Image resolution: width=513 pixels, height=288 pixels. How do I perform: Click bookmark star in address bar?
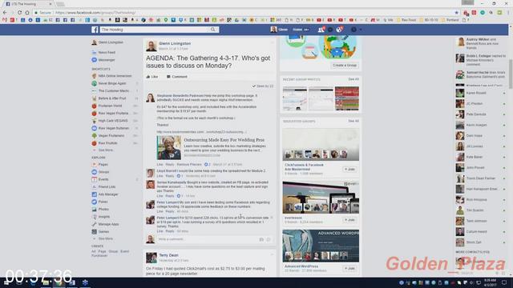click(457, 13)
